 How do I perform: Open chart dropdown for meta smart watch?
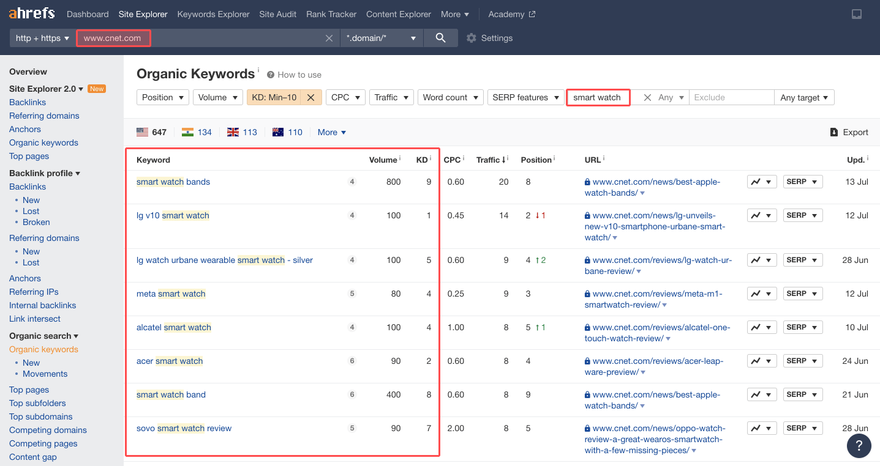(762, 294)
